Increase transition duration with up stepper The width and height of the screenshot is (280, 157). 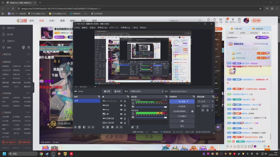[212, 105]
